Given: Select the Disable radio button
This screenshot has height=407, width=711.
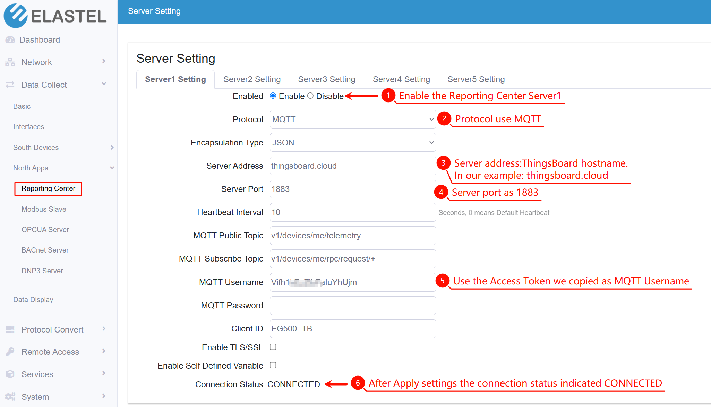Looking at the screenshot, I should [x=310, y=96].
